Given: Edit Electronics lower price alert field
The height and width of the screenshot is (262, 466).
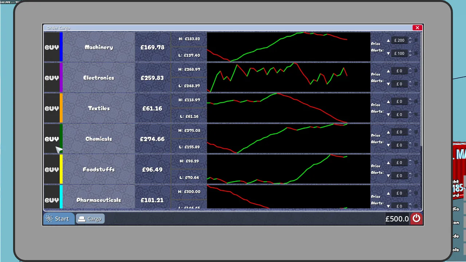Looking at the screenshot, I should pyautogui.click(x=399, y=84).
